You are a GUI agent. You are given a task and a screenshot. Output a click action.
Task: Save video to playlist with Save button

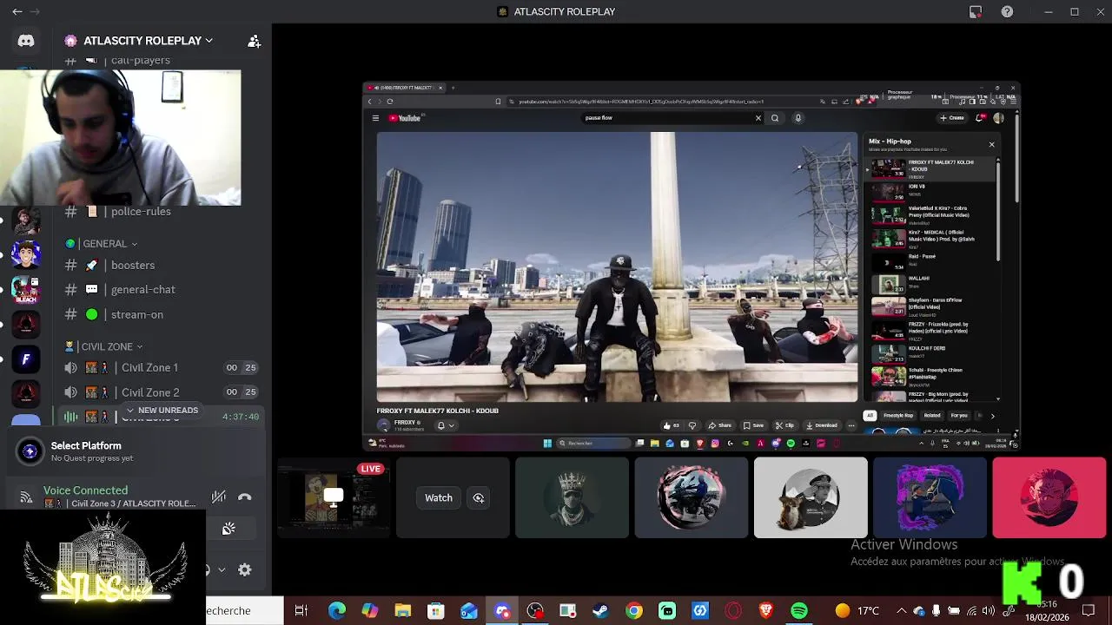coord(753,425)
